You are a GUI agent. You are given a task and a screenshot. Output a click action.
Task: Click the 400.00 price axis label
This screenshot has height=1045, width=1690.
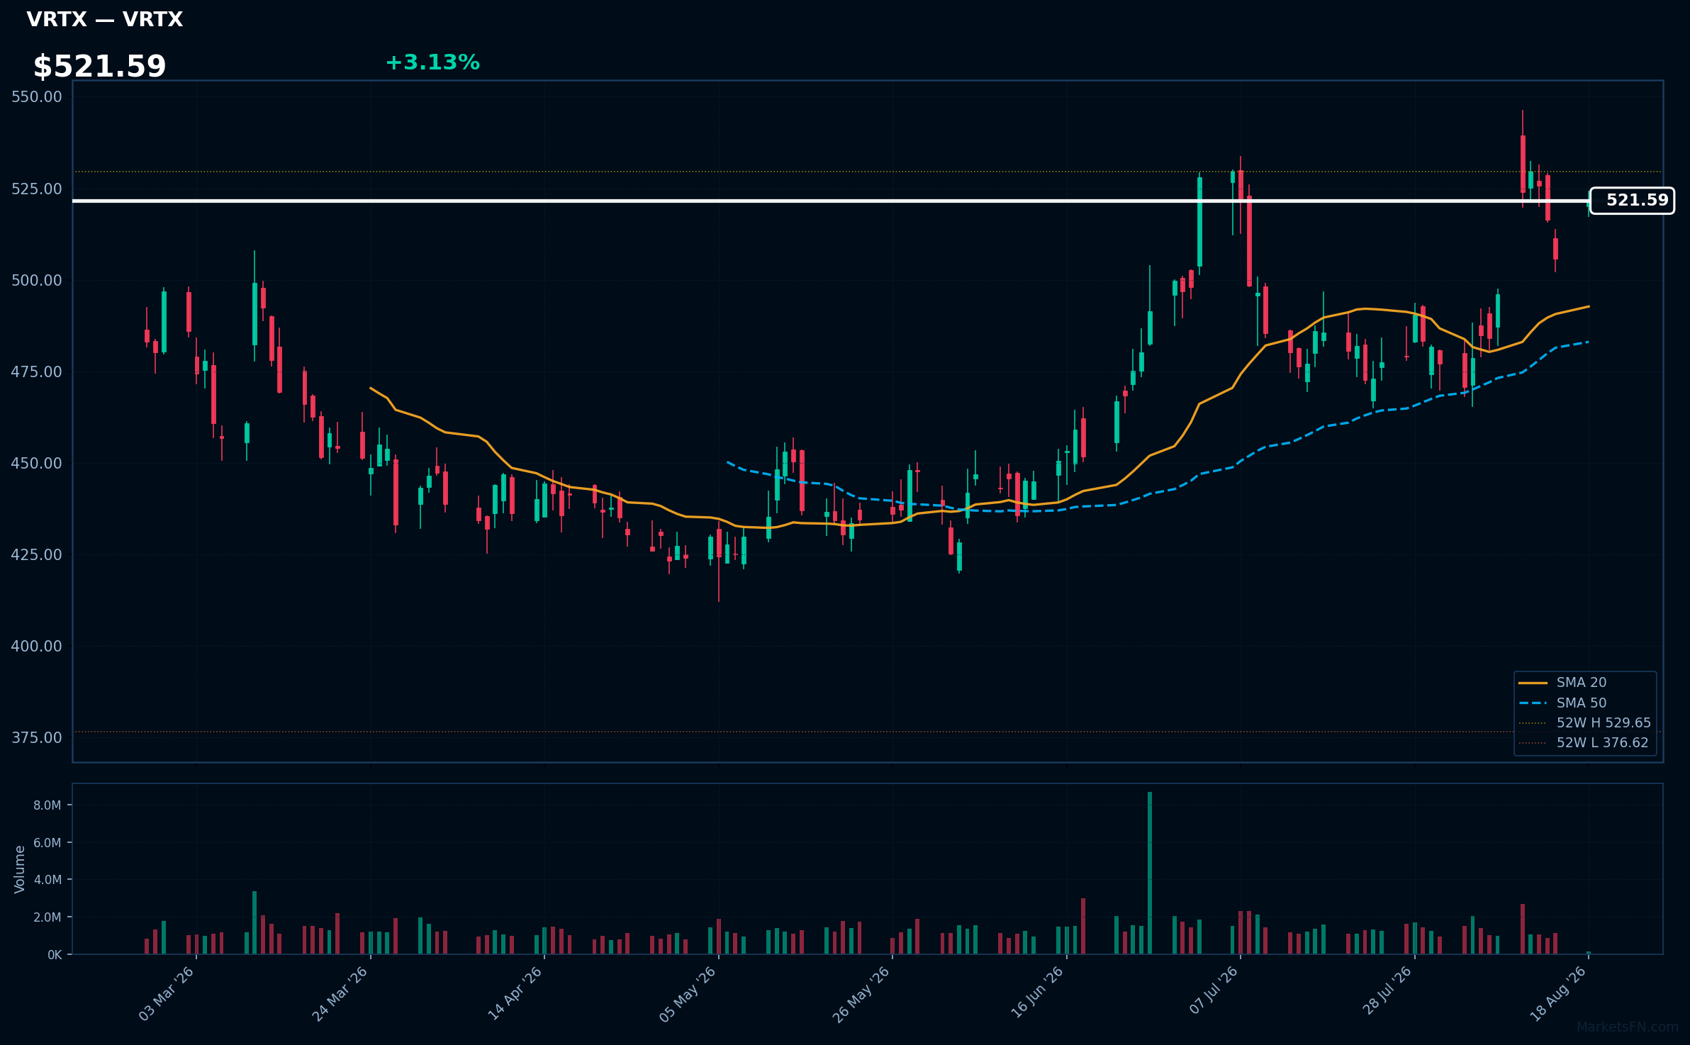tap(37, 647)
